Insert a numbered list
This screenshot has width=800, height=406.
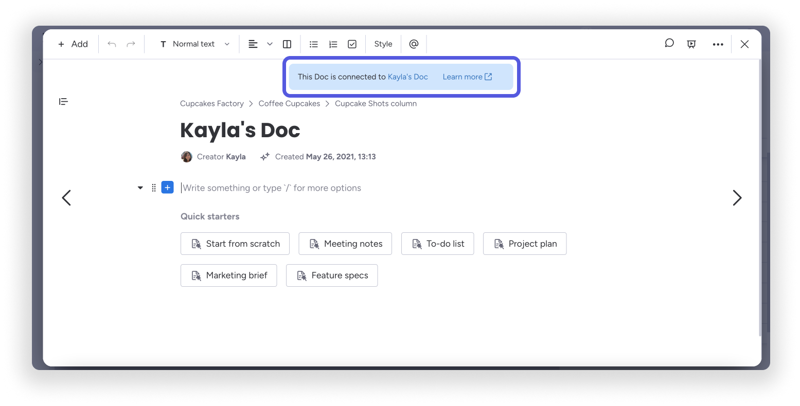[x=333, y=44]
